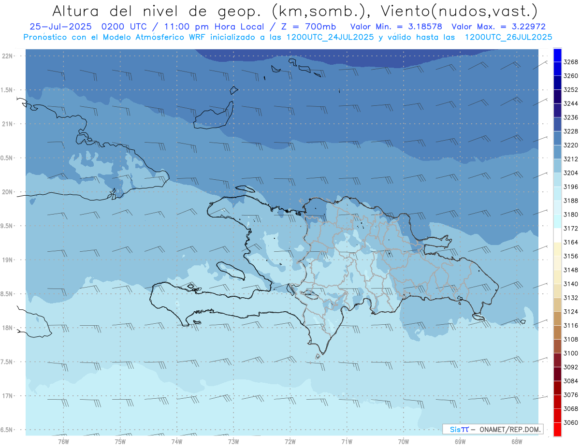Click the legend value 3236

pyautogui.click(x=571, y=117)
